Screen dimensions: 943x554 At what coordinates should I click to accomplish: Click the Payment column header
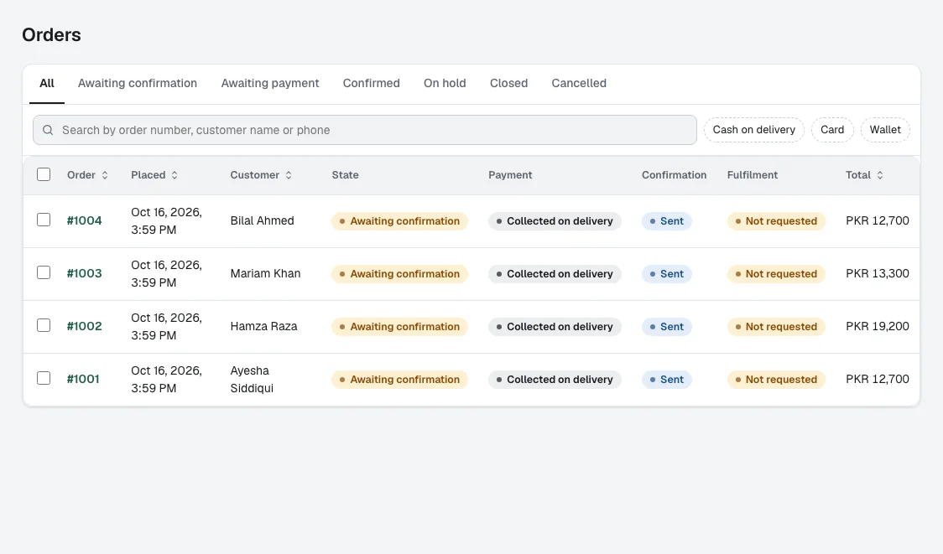510,175
